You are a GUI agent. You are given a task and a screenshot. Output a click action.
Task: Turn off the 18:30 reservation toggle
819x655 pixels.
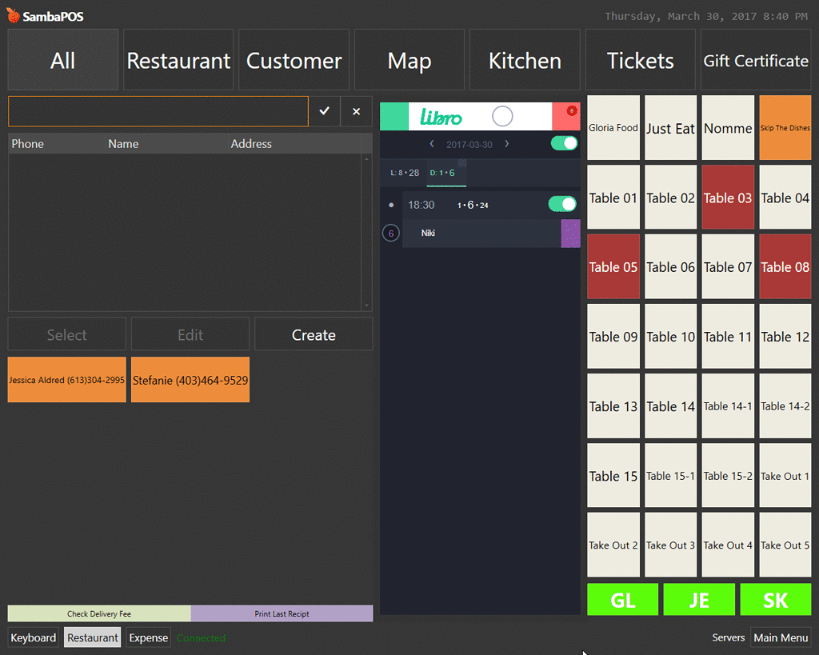(x=561, y=204)
